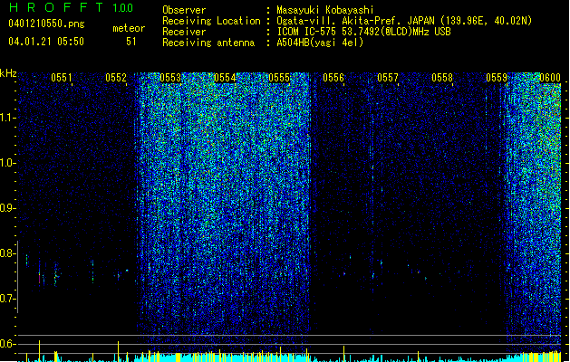The image size is (570, 362).
Task: Select the Ogata-vill. Akita-Pref. JAPAN location text
Action: click(404, 21)
